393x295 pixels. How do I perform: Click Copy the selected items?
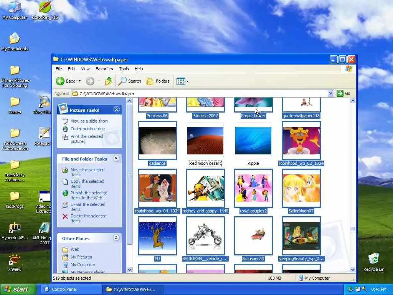[87, 184]
